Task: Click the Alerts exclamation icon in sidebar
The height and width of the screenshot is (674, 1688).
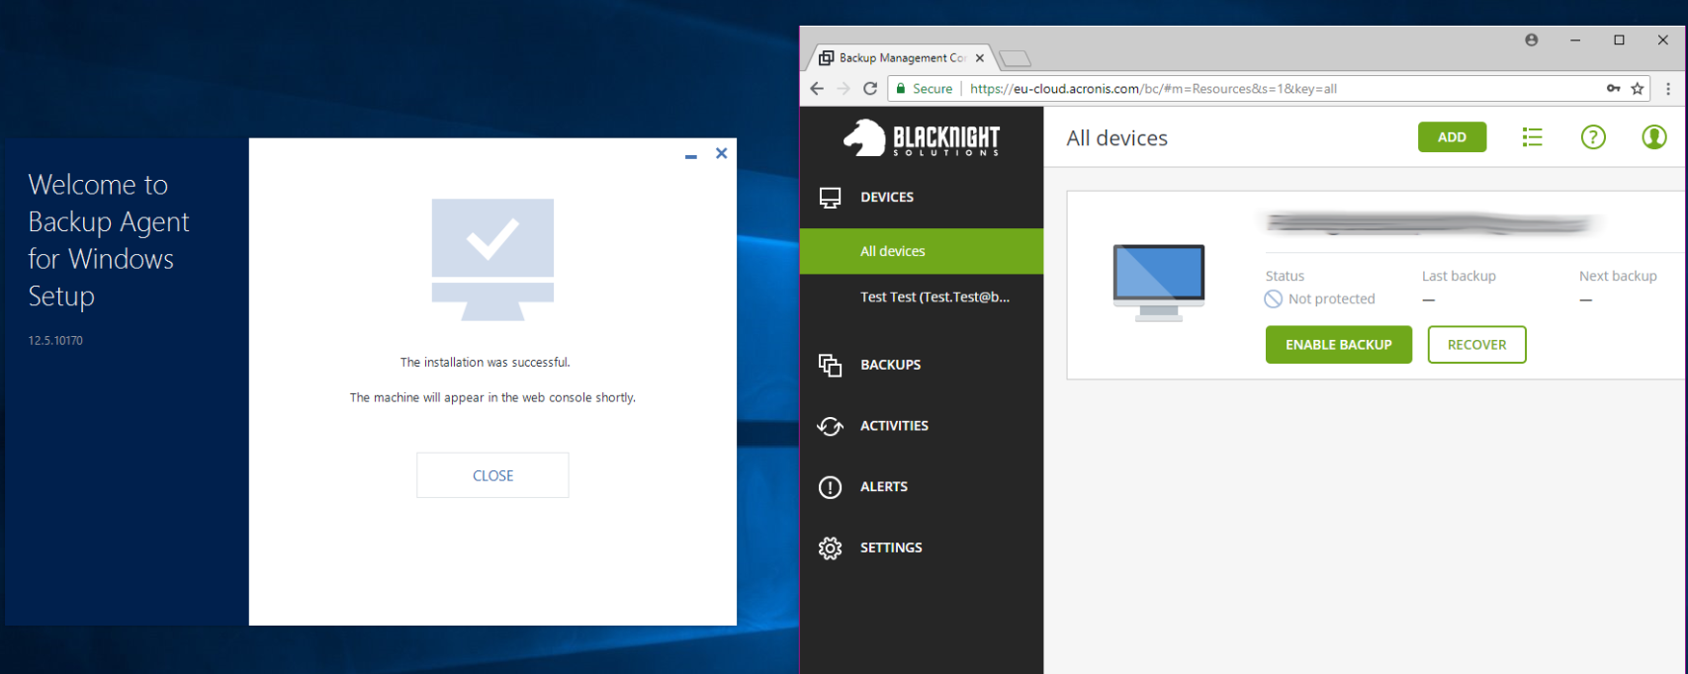Action: pos(830,487)
